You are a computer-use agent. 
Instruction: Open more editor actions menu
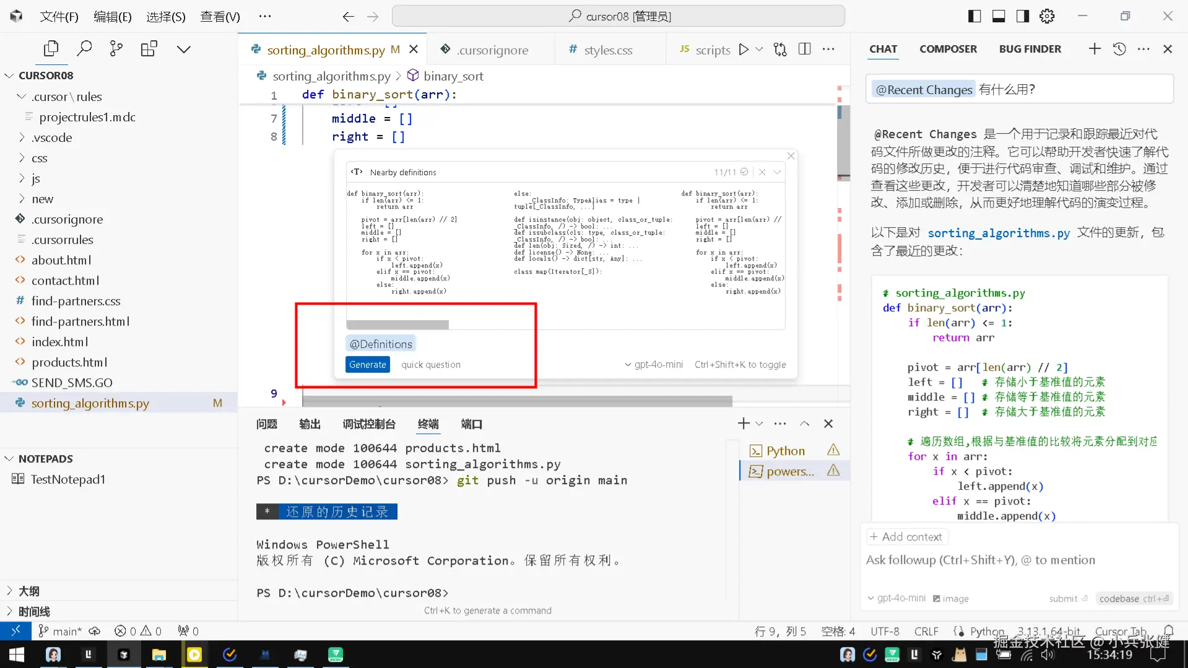[x=828, y=50]
